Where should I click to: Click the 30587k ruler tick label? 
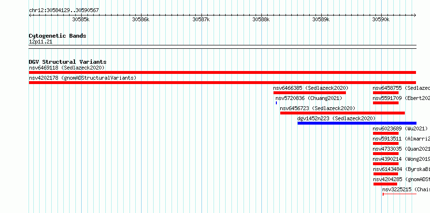coord(201,19)
